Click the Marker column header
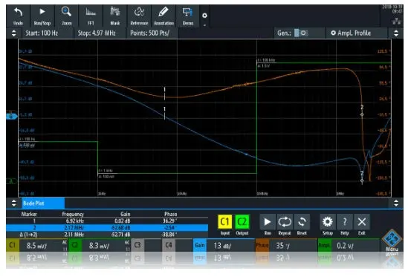 [29, 214]
